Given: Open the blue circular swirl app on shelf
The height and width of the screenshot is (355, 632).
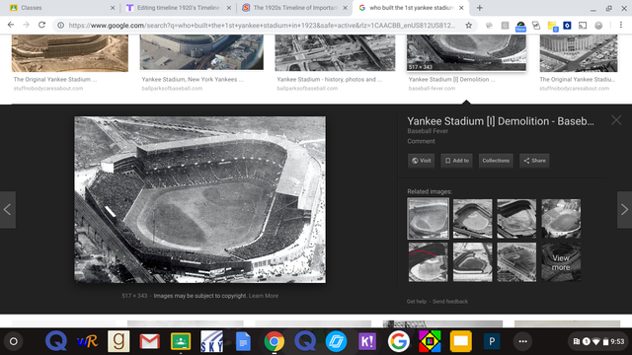Looking at the screenshot, I should (x=336, y=341).
